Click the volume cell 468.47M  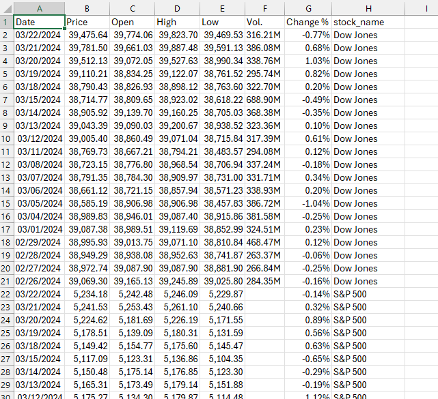(x=265, y=243)
